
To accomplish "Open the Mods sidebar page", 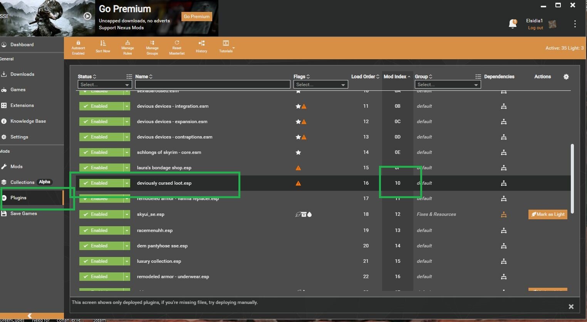I will tap(16, 167).
